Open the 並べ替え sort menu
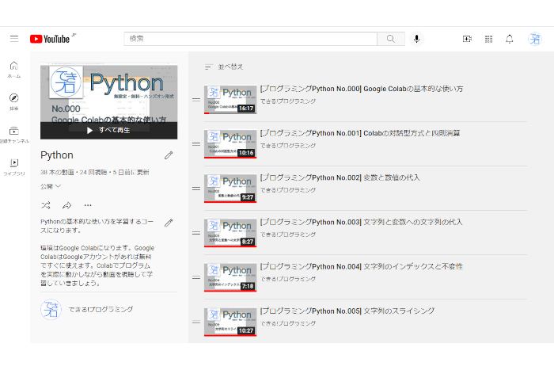The height and width of the screenshot is (370, 554). (x=224, y=67)
